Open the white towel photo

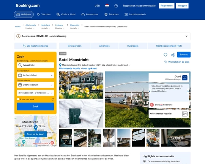[81, 114]
